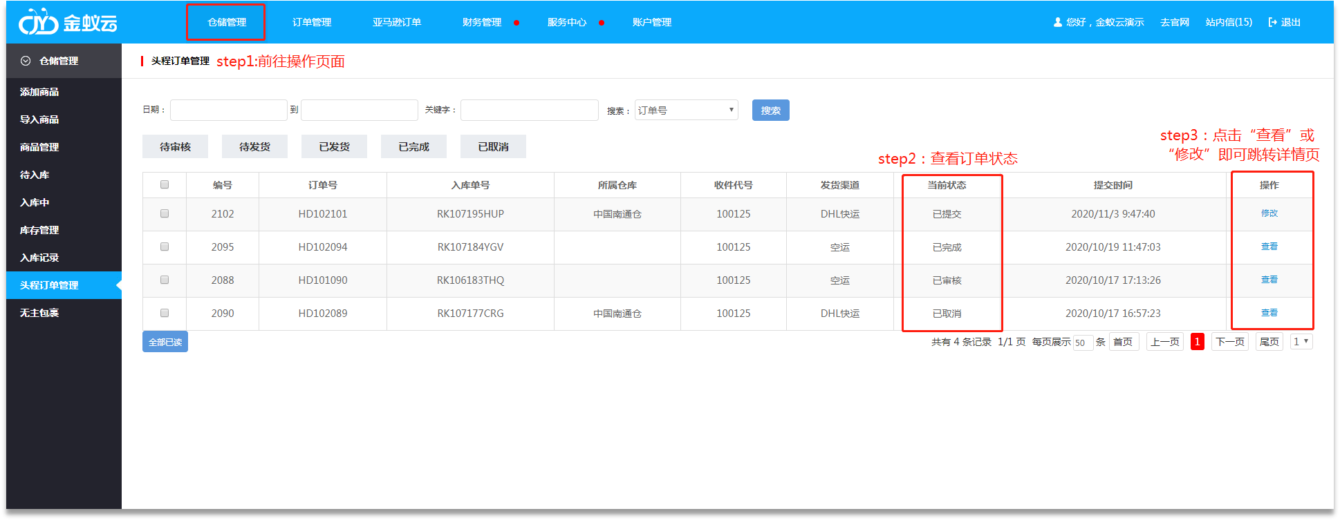Click the start date input field
The image size is (1340, 520).
point(228,110)
